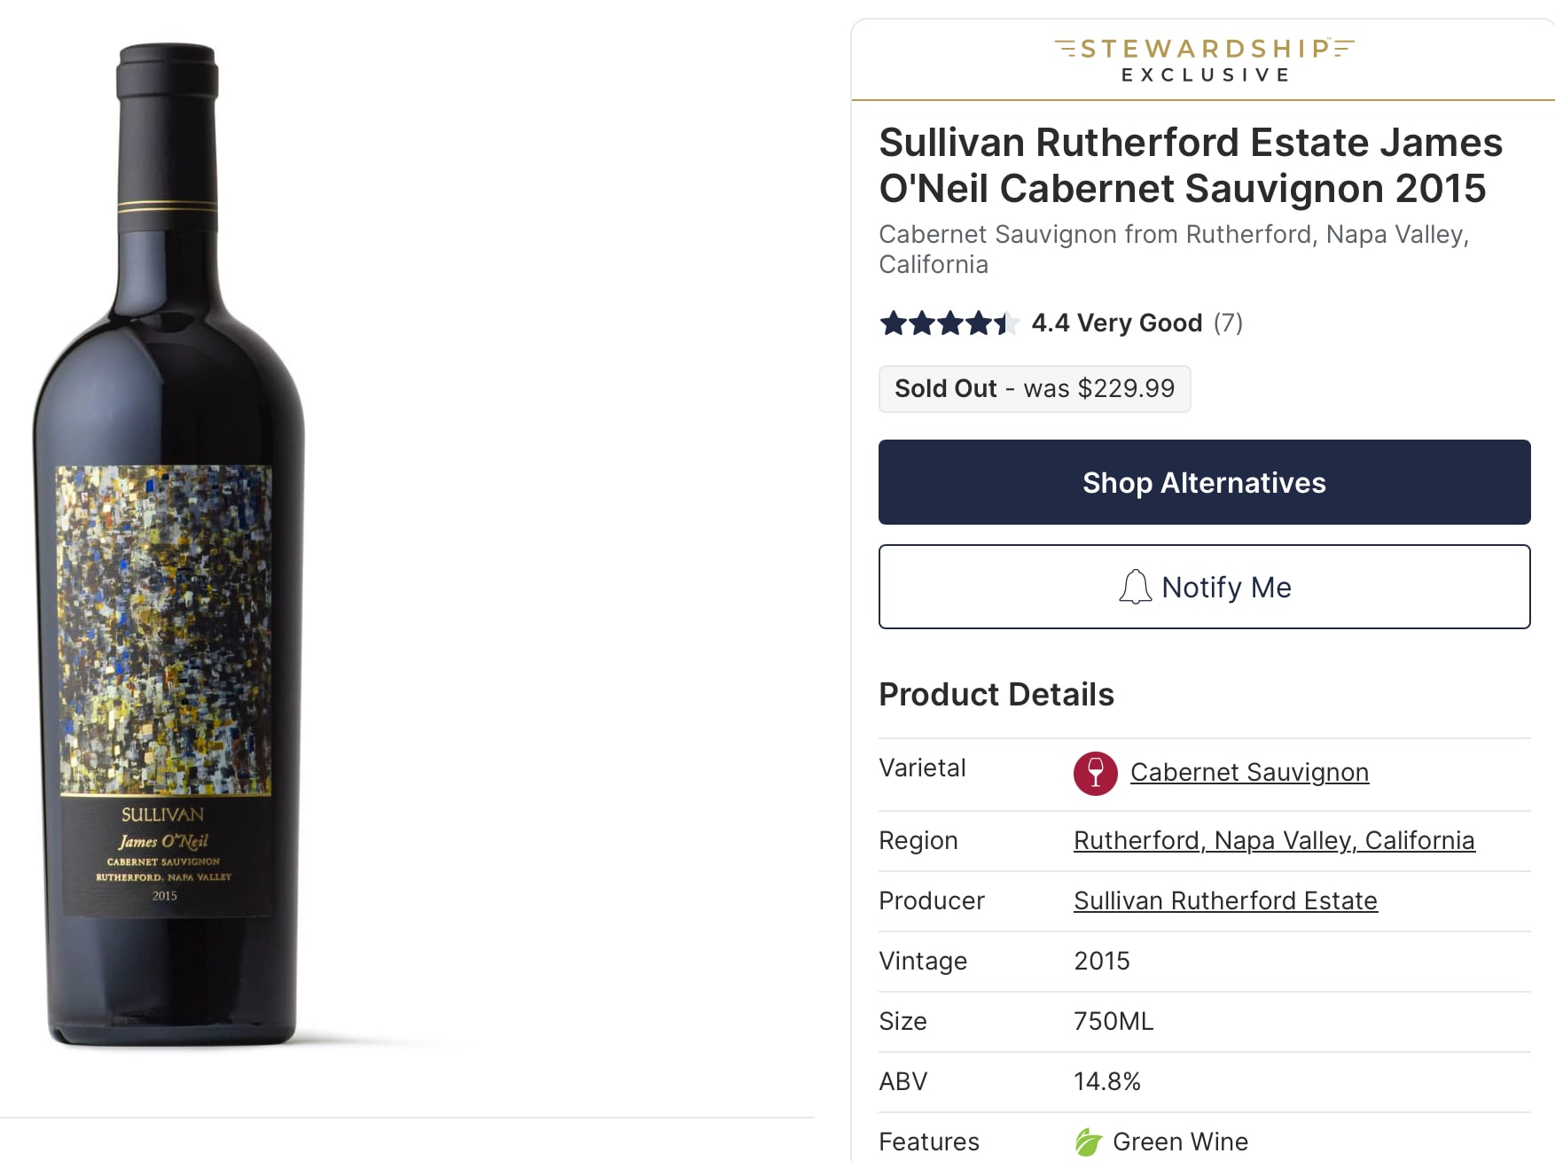Open the Cabernet Sauvignon varietal link
The image size is (1555, 1161).
click(x=1249, y=773)
